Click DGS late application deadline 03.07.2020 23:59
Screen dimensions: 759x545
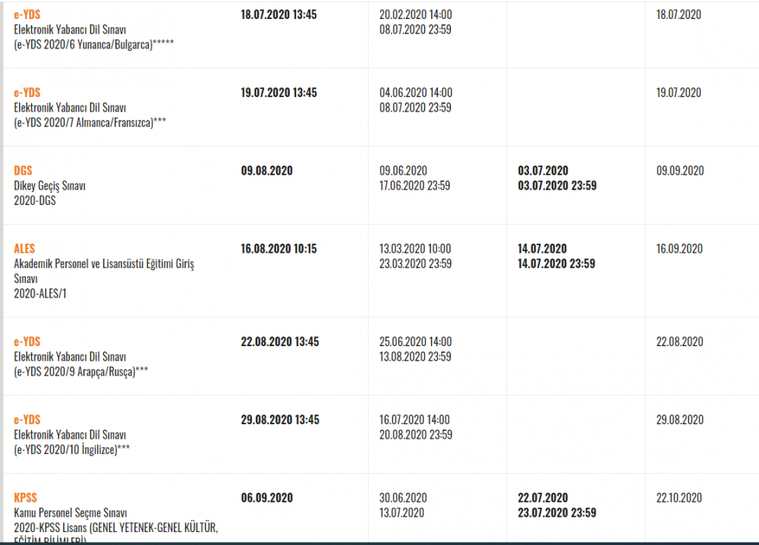556,186
